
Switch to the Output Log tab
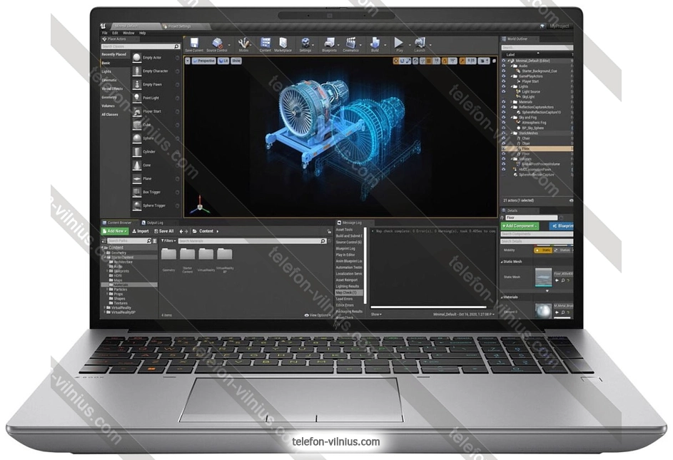(x=156, y=223)
